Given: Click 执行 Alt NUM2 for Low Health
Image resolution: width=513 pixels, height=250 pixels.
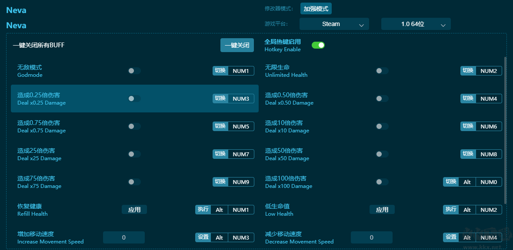Looking at the screenshot, I should click(473, 209).
